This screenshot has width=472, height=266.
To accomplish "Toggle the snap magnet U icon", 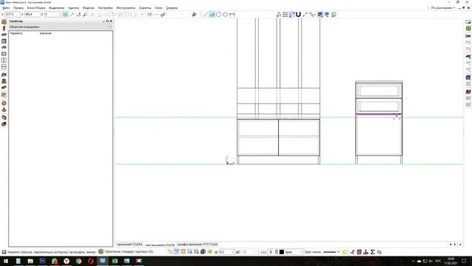I will pos(298,14).
